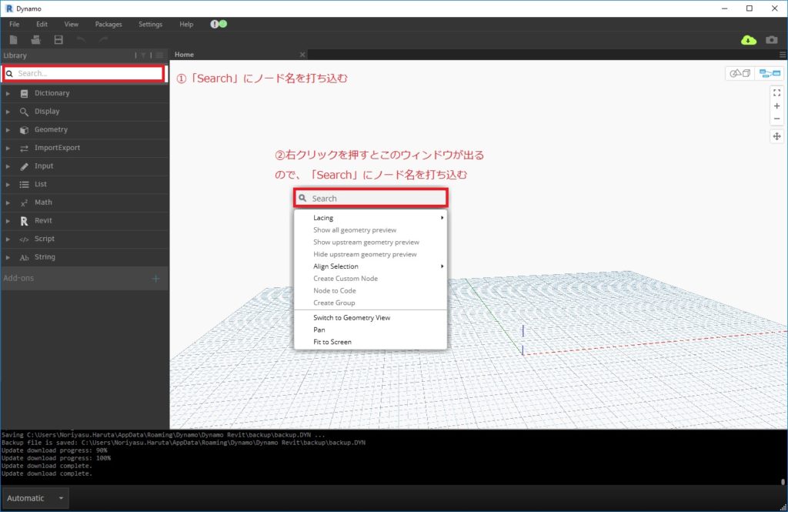Click the Math x² category icon
The width and height of the screenshot is (788, 512).
click(24, 202)
